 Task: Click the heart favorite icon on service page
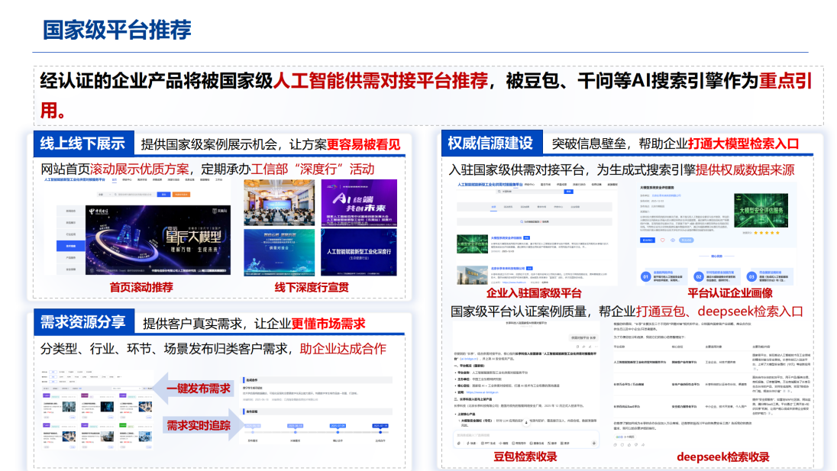662,240
